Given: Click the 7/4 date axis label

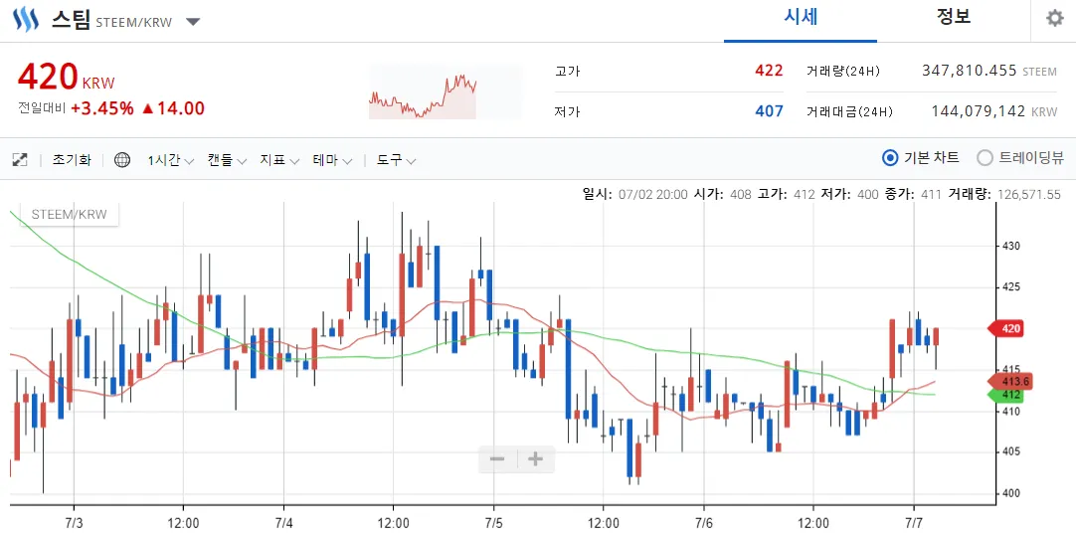Looking at the screenshot, I should (x=283, y=524).
